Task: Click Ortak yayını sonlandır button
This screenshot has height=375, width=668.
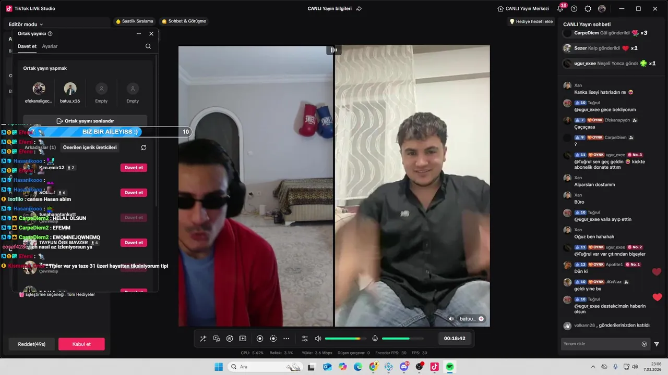Action: click(x=85, y=121)
